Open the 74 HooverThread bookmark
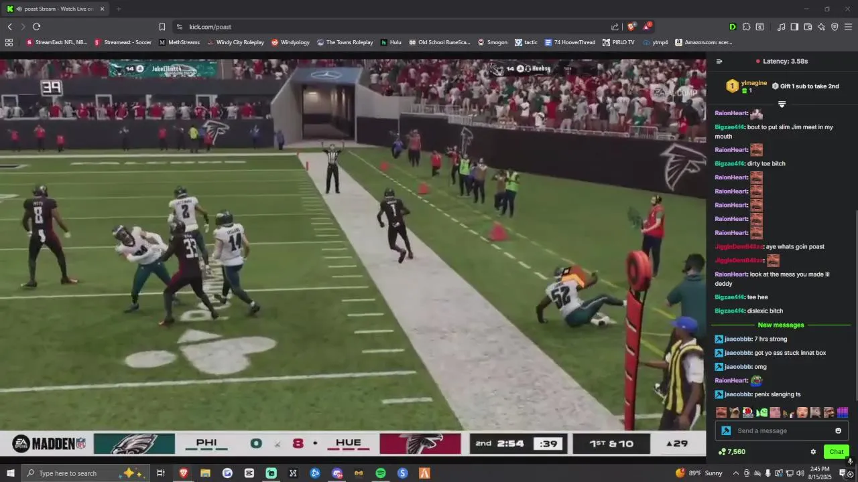This screenshot has height=482, width=858. 570,42
